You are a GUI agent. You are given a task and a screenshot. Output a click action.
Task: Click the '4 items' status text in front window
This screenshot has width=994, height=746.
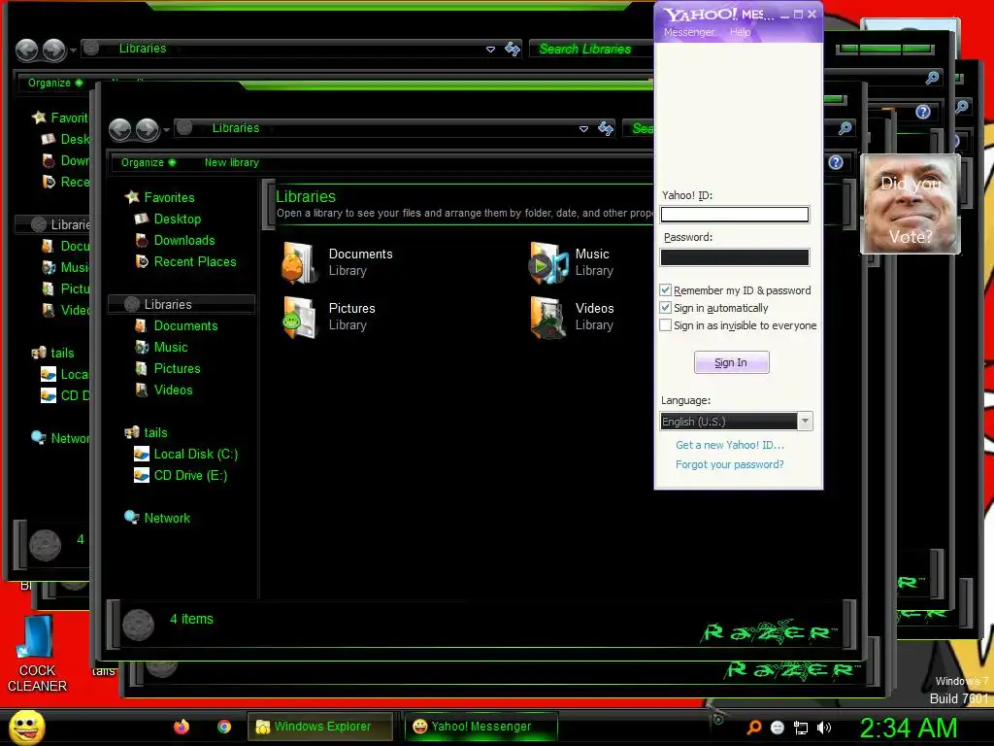click(191, 619)
